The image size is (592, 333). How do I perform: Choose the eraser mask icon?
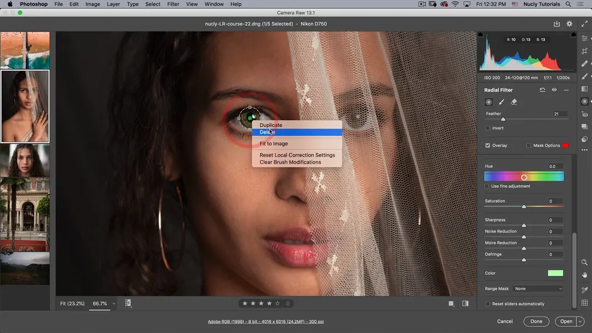click(514, 102)
